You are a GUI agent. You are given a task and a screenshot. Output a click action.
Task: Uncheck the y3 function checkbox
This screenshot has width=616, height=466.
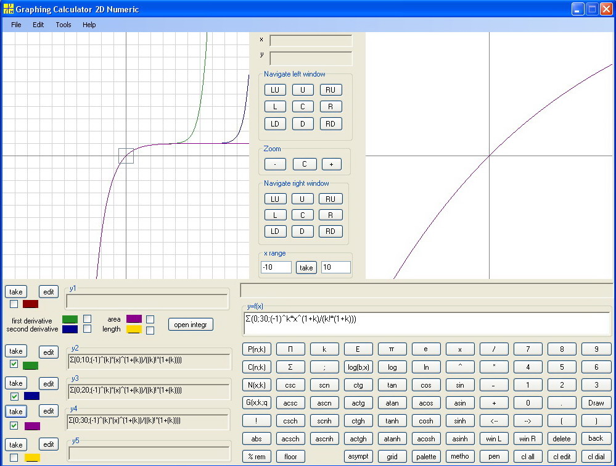[x=14, y=396]
